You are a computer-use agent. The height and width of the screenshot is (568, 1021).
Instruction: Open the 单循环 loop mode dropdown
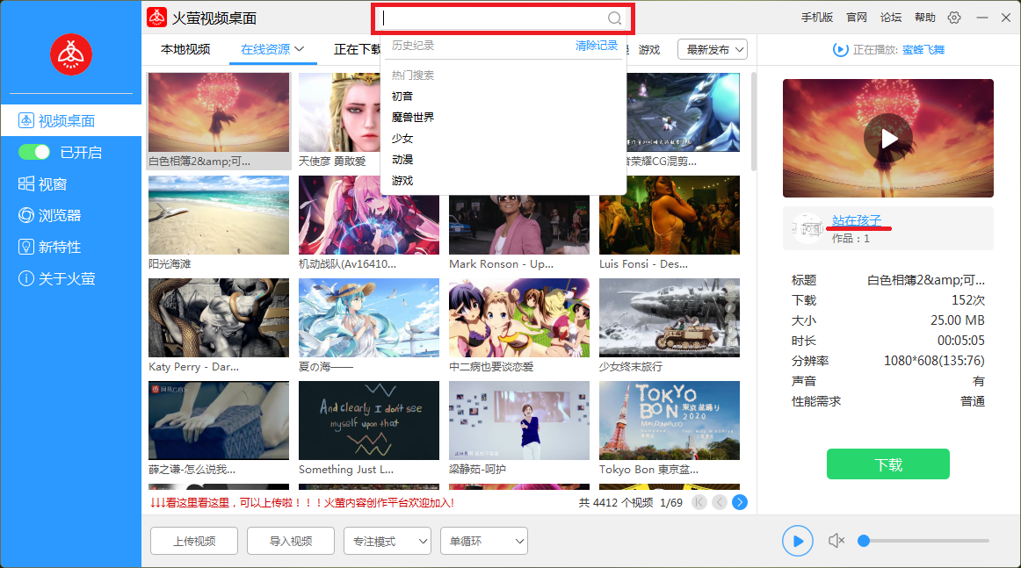(x=483, y=541)
